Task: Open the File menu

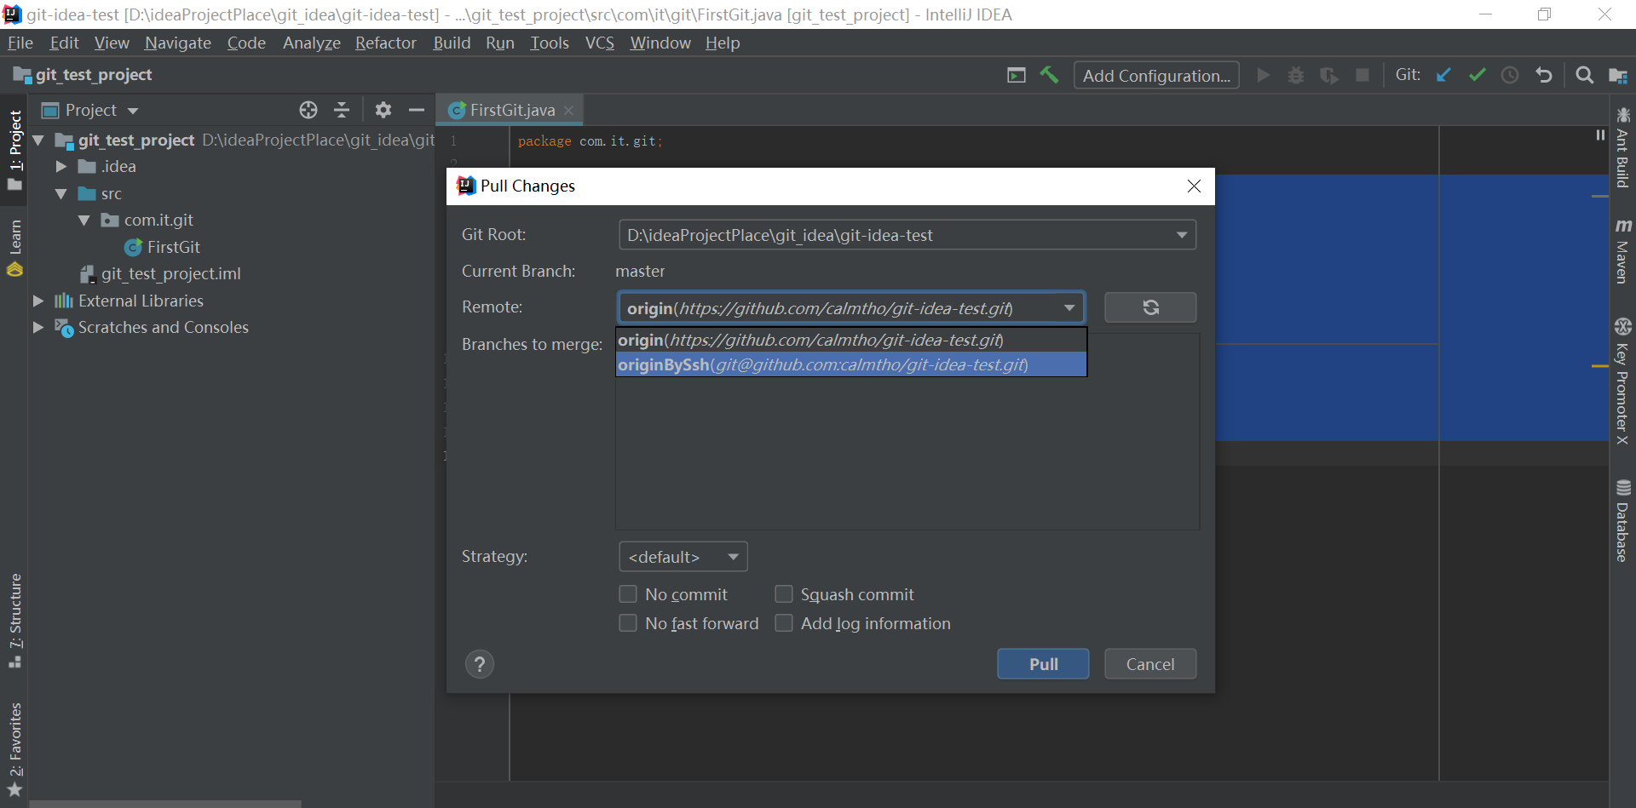Action: (x=20, y=43)
